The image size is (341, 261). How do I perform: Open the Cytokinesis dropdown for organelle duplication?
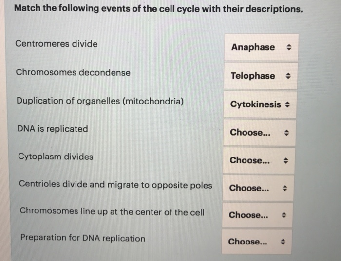(260, 104)
